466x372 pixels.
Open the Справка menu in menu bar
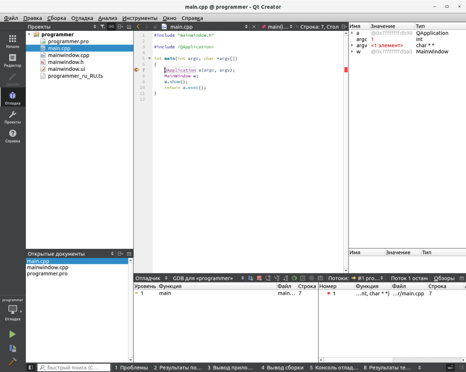click(x=192, y=18)
